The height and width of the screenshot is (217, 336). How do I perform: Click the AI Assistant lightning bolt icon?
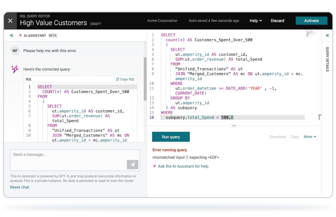(x=20, y=35)
